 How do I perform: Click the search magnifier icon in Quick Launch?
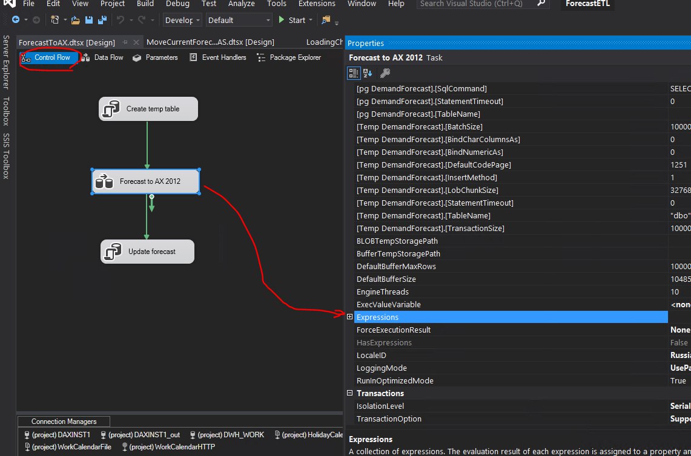click(x=541, y=4)
